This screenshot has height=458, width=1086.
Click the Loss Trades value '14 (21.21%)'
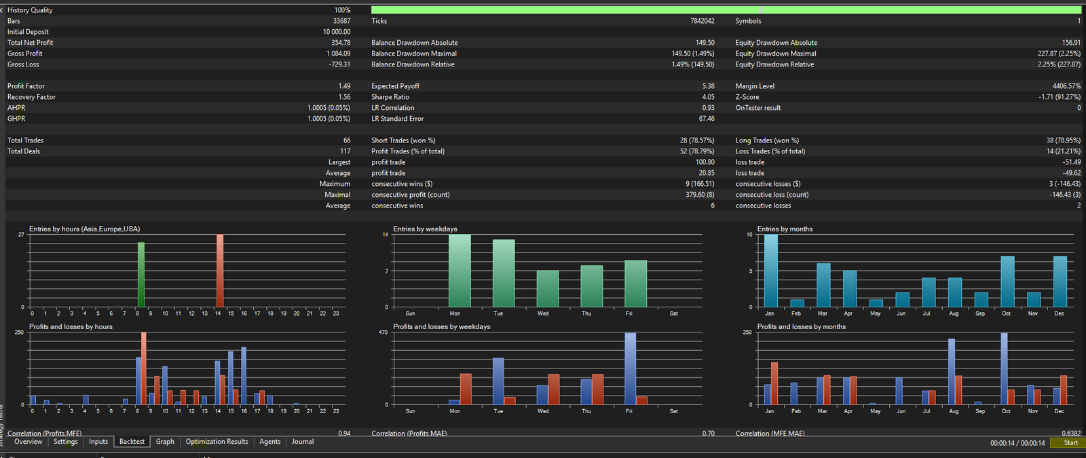(x=1064, y=151)
